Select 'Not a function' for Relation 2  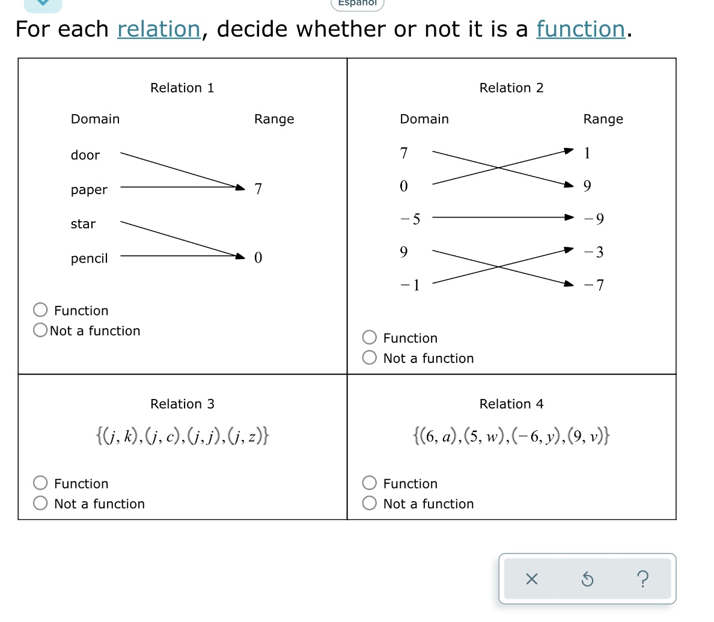(x=369, y=357)
